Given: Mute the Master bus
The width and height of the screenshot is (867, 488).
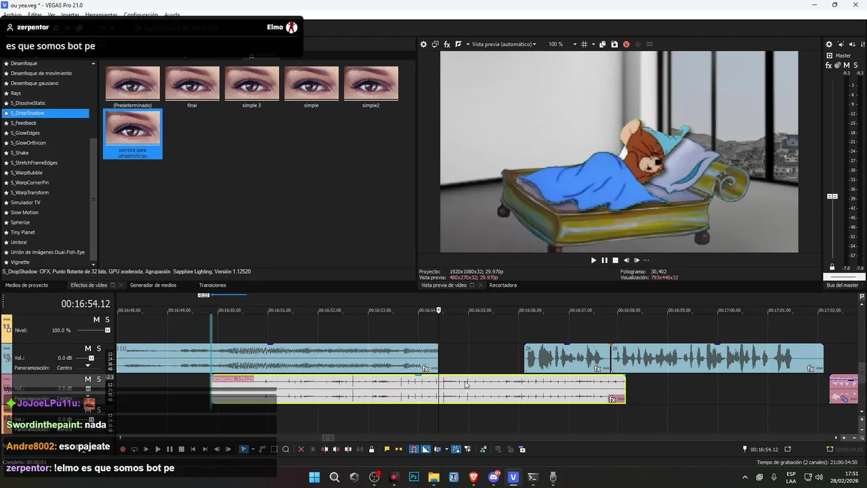Looking at the screenshot, I should (847, 65).
